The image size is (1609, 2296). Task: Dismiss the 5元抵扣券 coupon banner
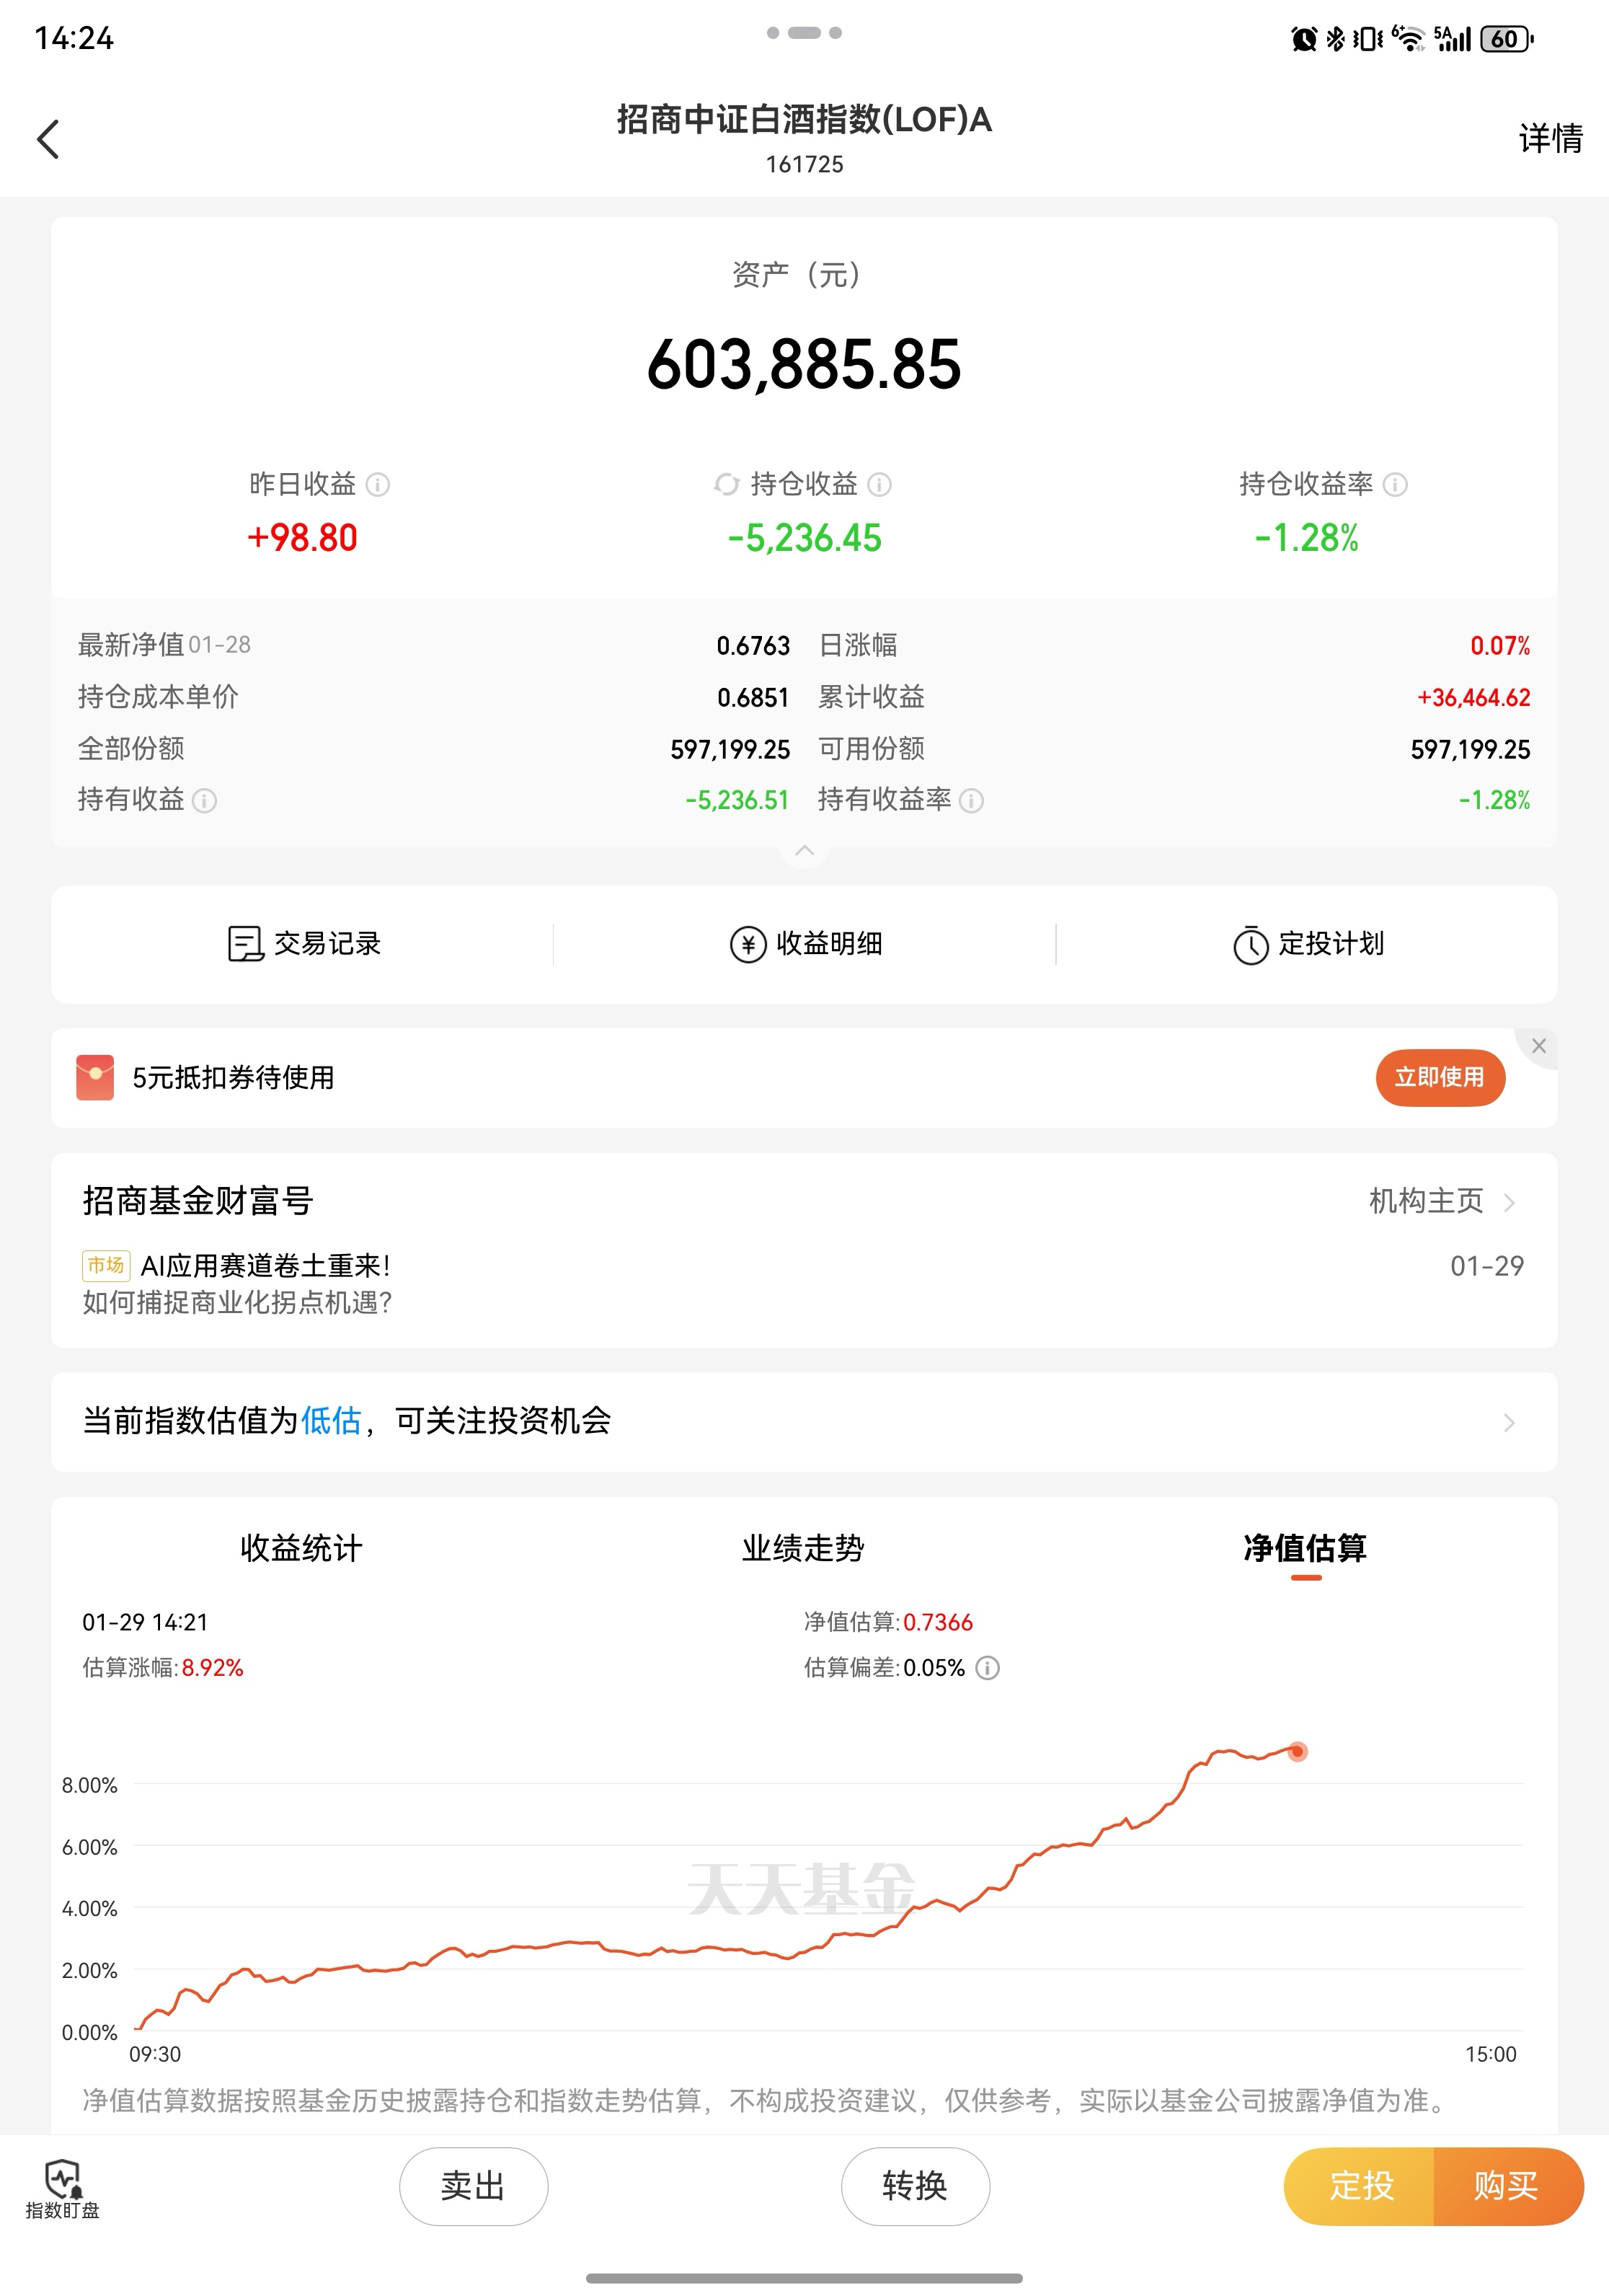tap(1538, 1046)
